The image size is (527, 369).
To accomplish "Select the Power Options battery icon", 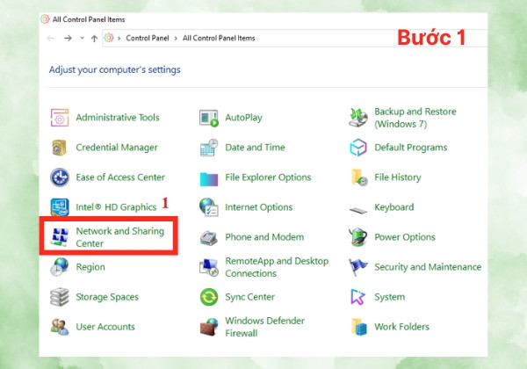I will coord(357,237).
